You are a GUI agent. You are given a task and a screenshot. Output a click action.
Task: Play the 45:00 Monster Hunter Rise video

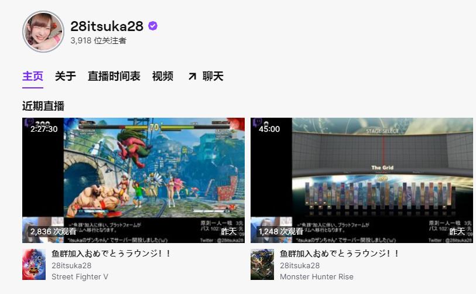[x=362, y=180]
